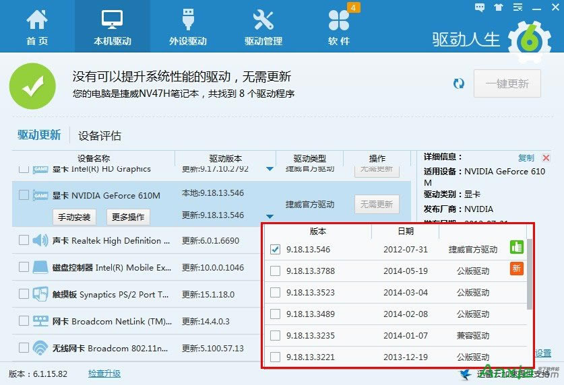This screenshot has width=564, height=385.
Task: Open the main menu icon in title bar
Action: click(516, 7)
